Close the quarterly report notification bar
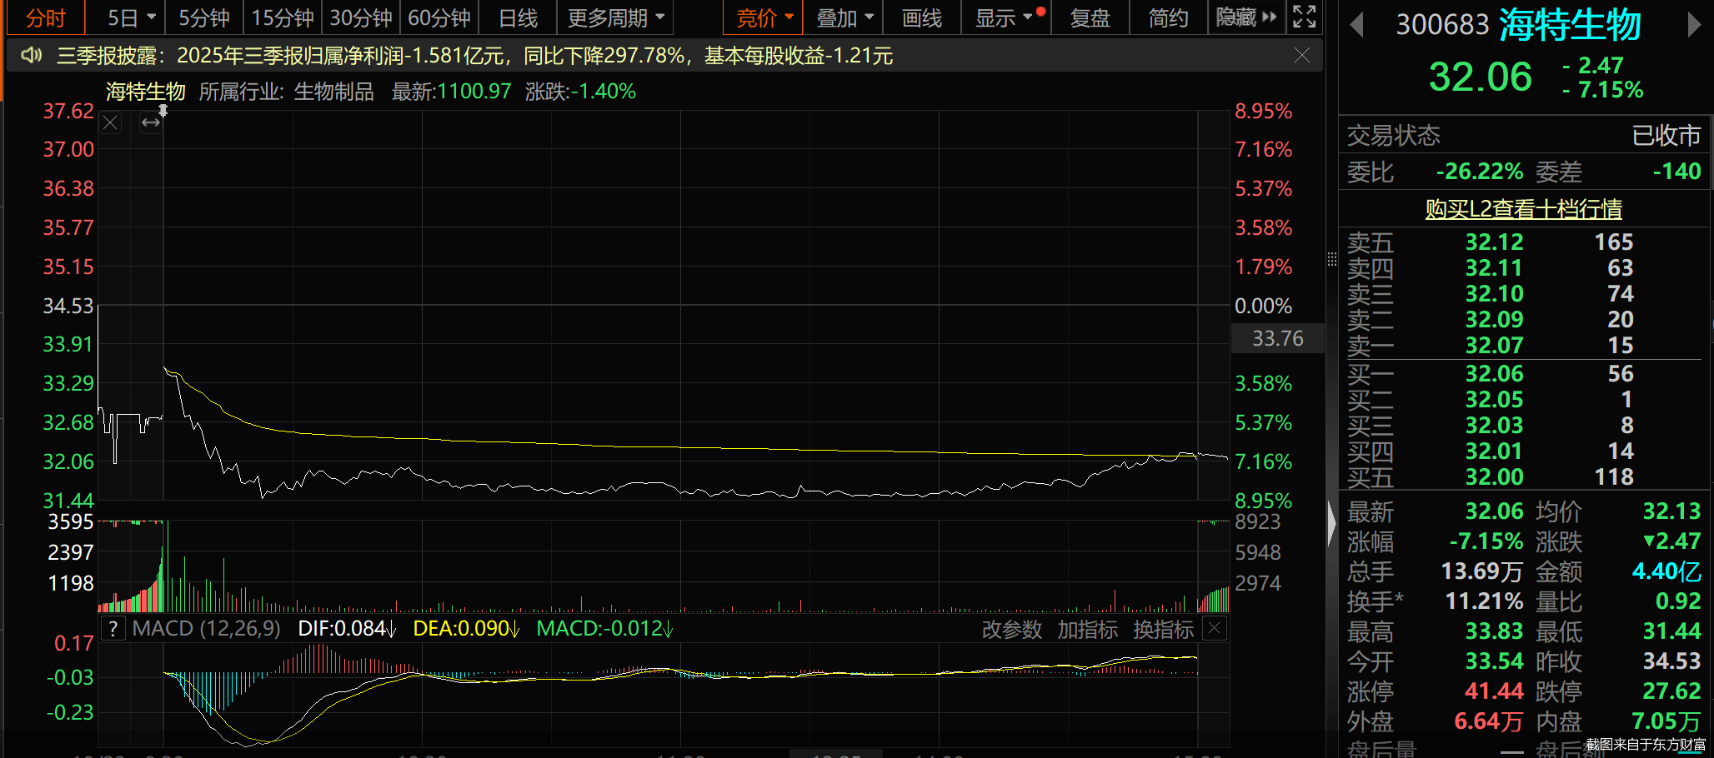 point(1301,56)
